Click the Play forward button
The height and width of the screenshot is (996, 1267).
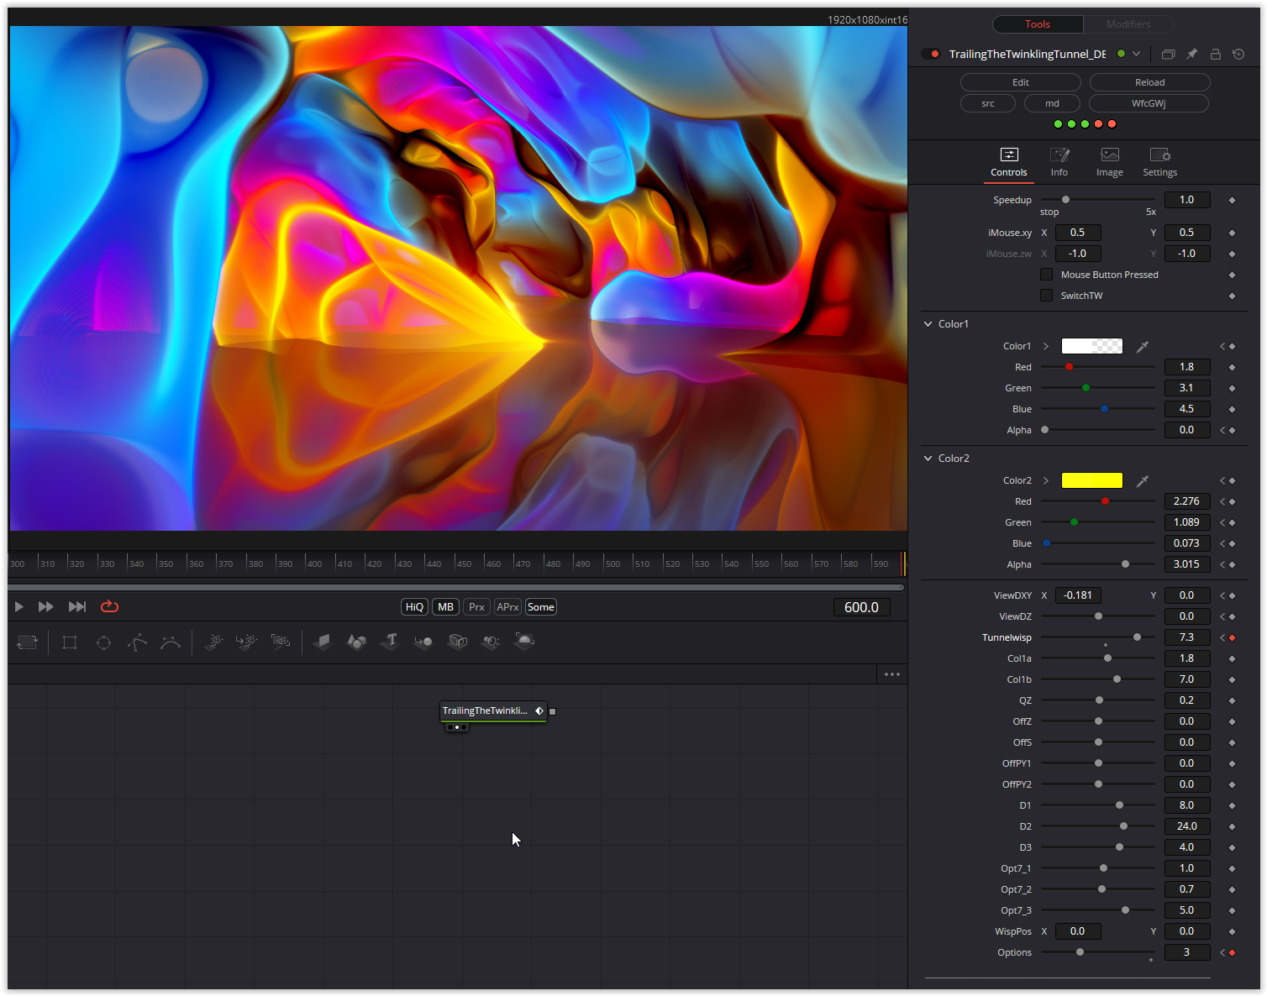[x=18, y=606]
